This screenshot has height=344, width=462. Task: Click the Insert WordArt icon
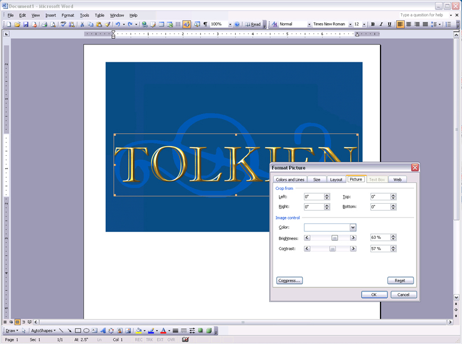[x=103, y=331]
